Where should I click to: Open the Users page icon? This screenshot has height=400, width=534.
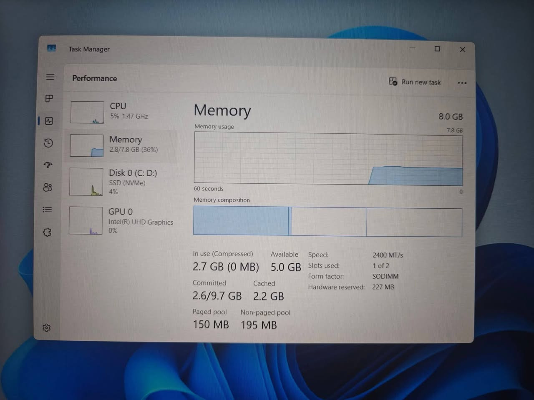[x=48, y=187]
